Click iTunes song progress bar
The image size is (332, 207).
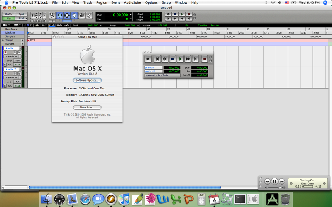[x=308, y=187]
